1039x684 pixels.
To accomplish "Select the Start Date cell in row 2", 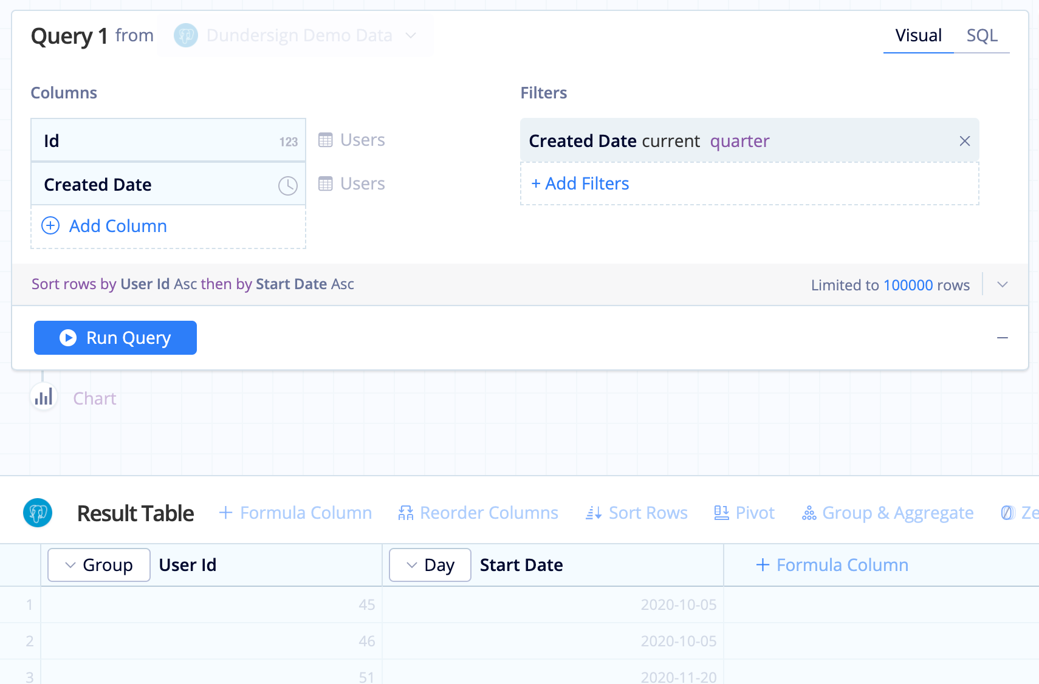I will tap(553, 641).
